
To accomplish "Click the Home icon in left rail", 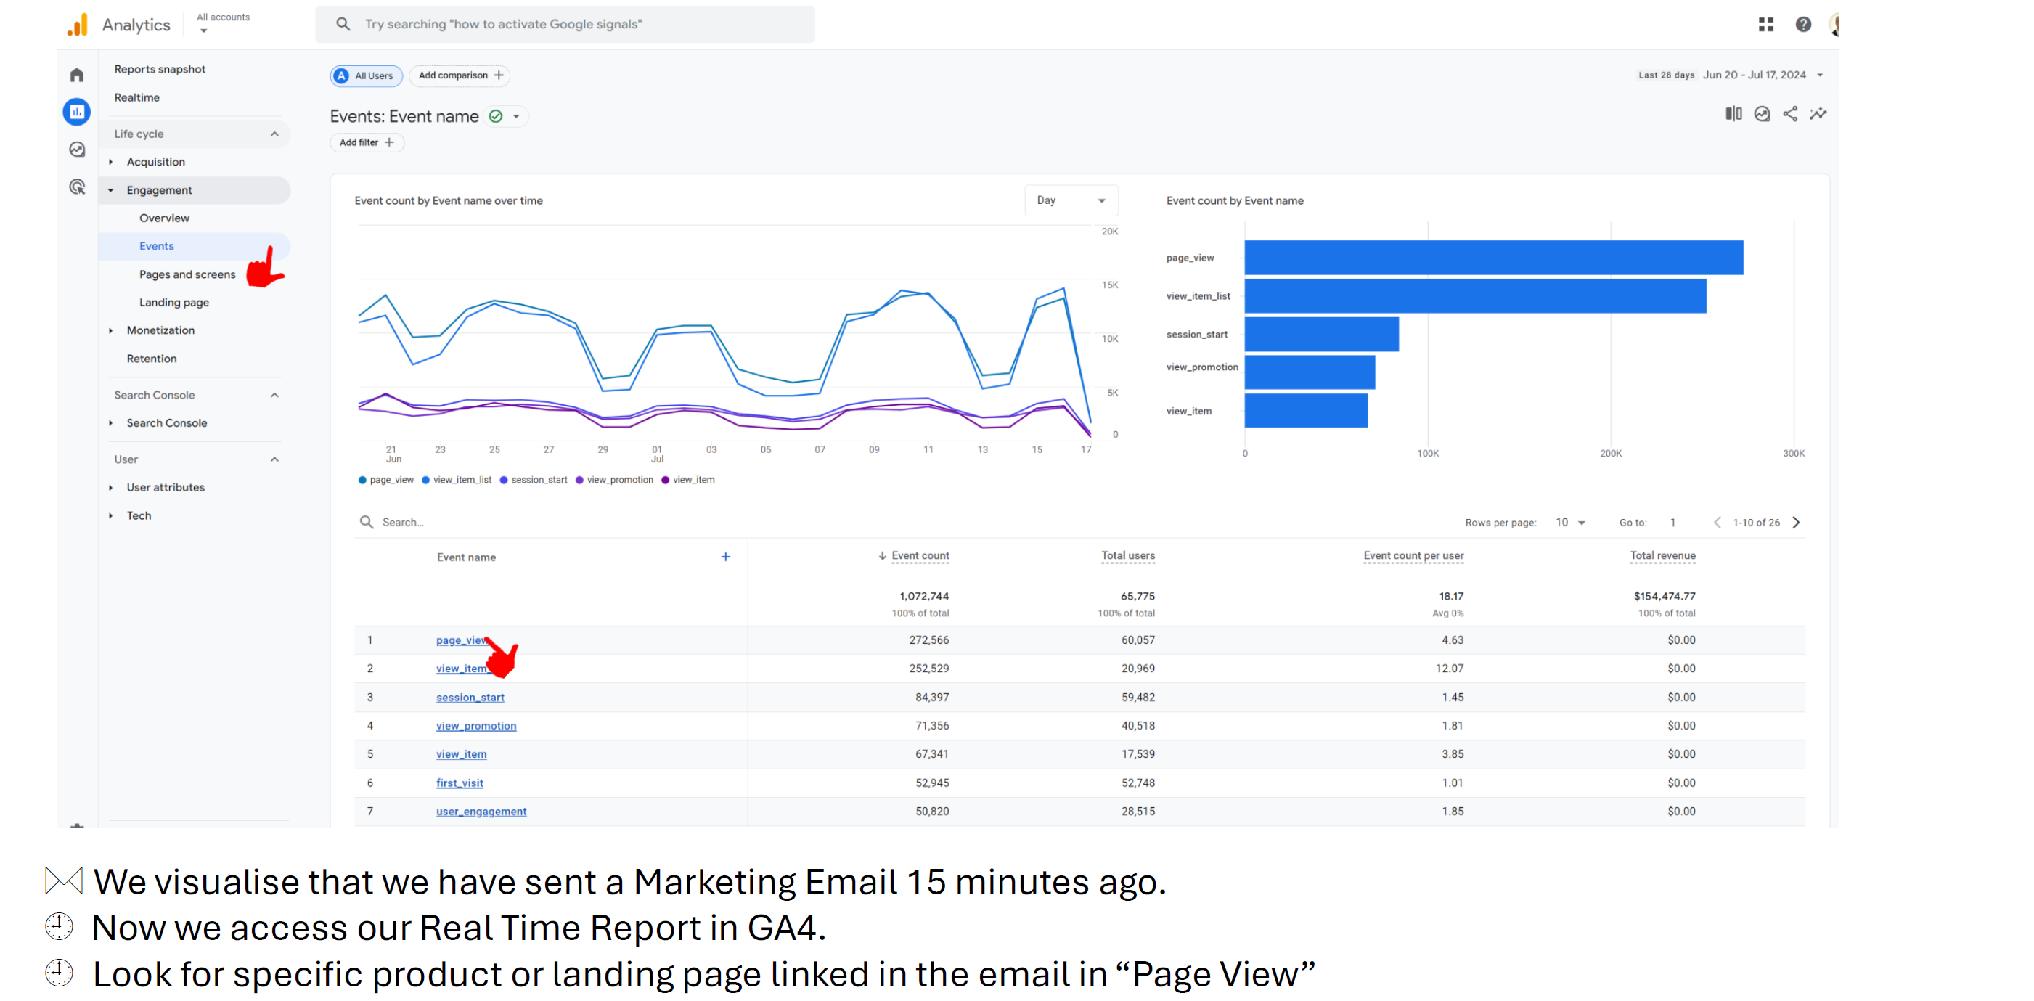I will tap(77, 75).
